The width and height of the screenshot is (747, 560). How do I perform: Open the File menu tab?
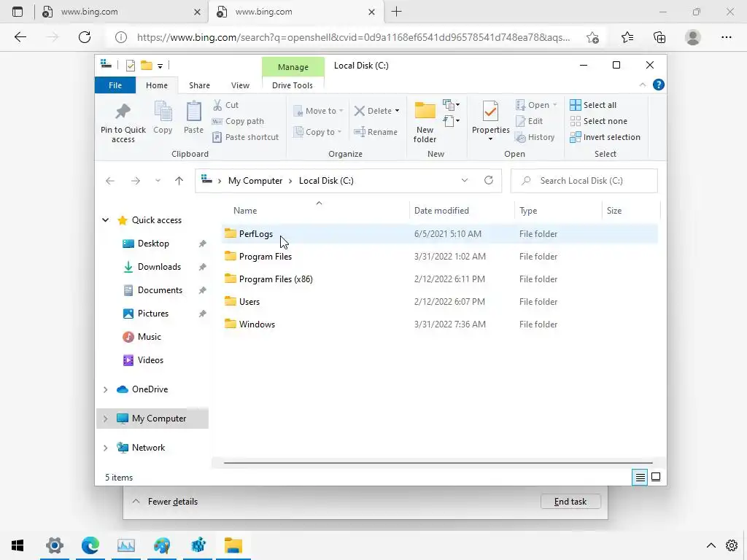(x=115, y=85)
